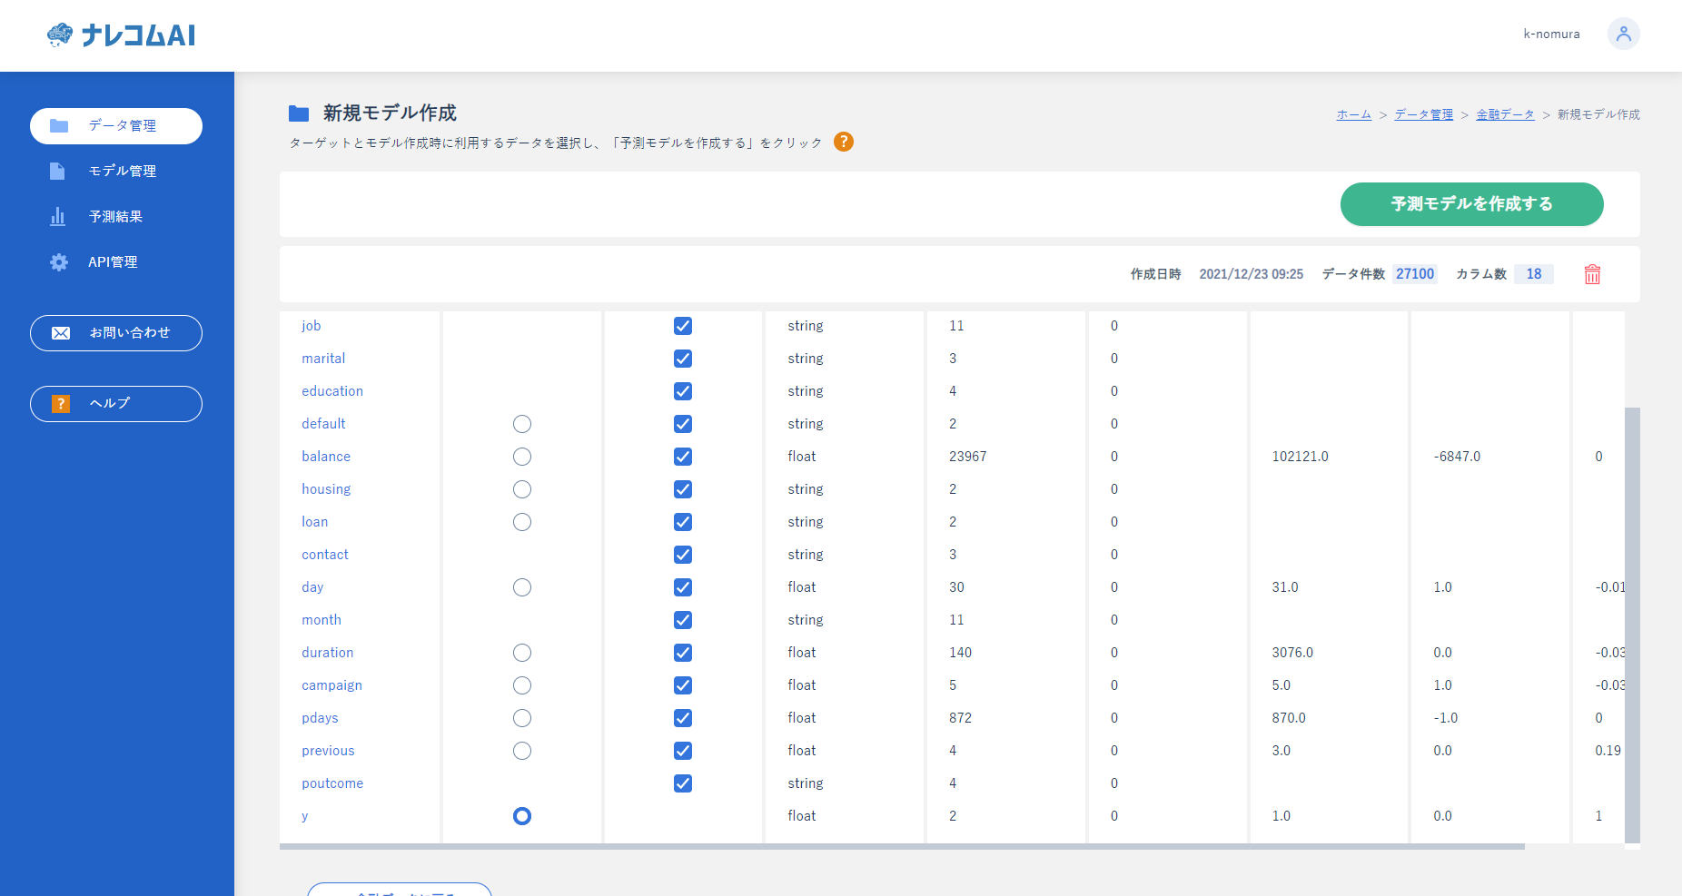The width and height of the screenshot is (1682, 896).
Task: Go to 金融データ breadcrumb link
Action: pyautogui.click(x=1505, y=114)
